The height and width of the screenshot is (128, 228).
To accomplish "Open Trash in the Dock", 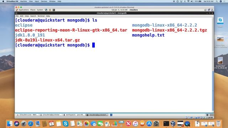I will click(218, 124).
